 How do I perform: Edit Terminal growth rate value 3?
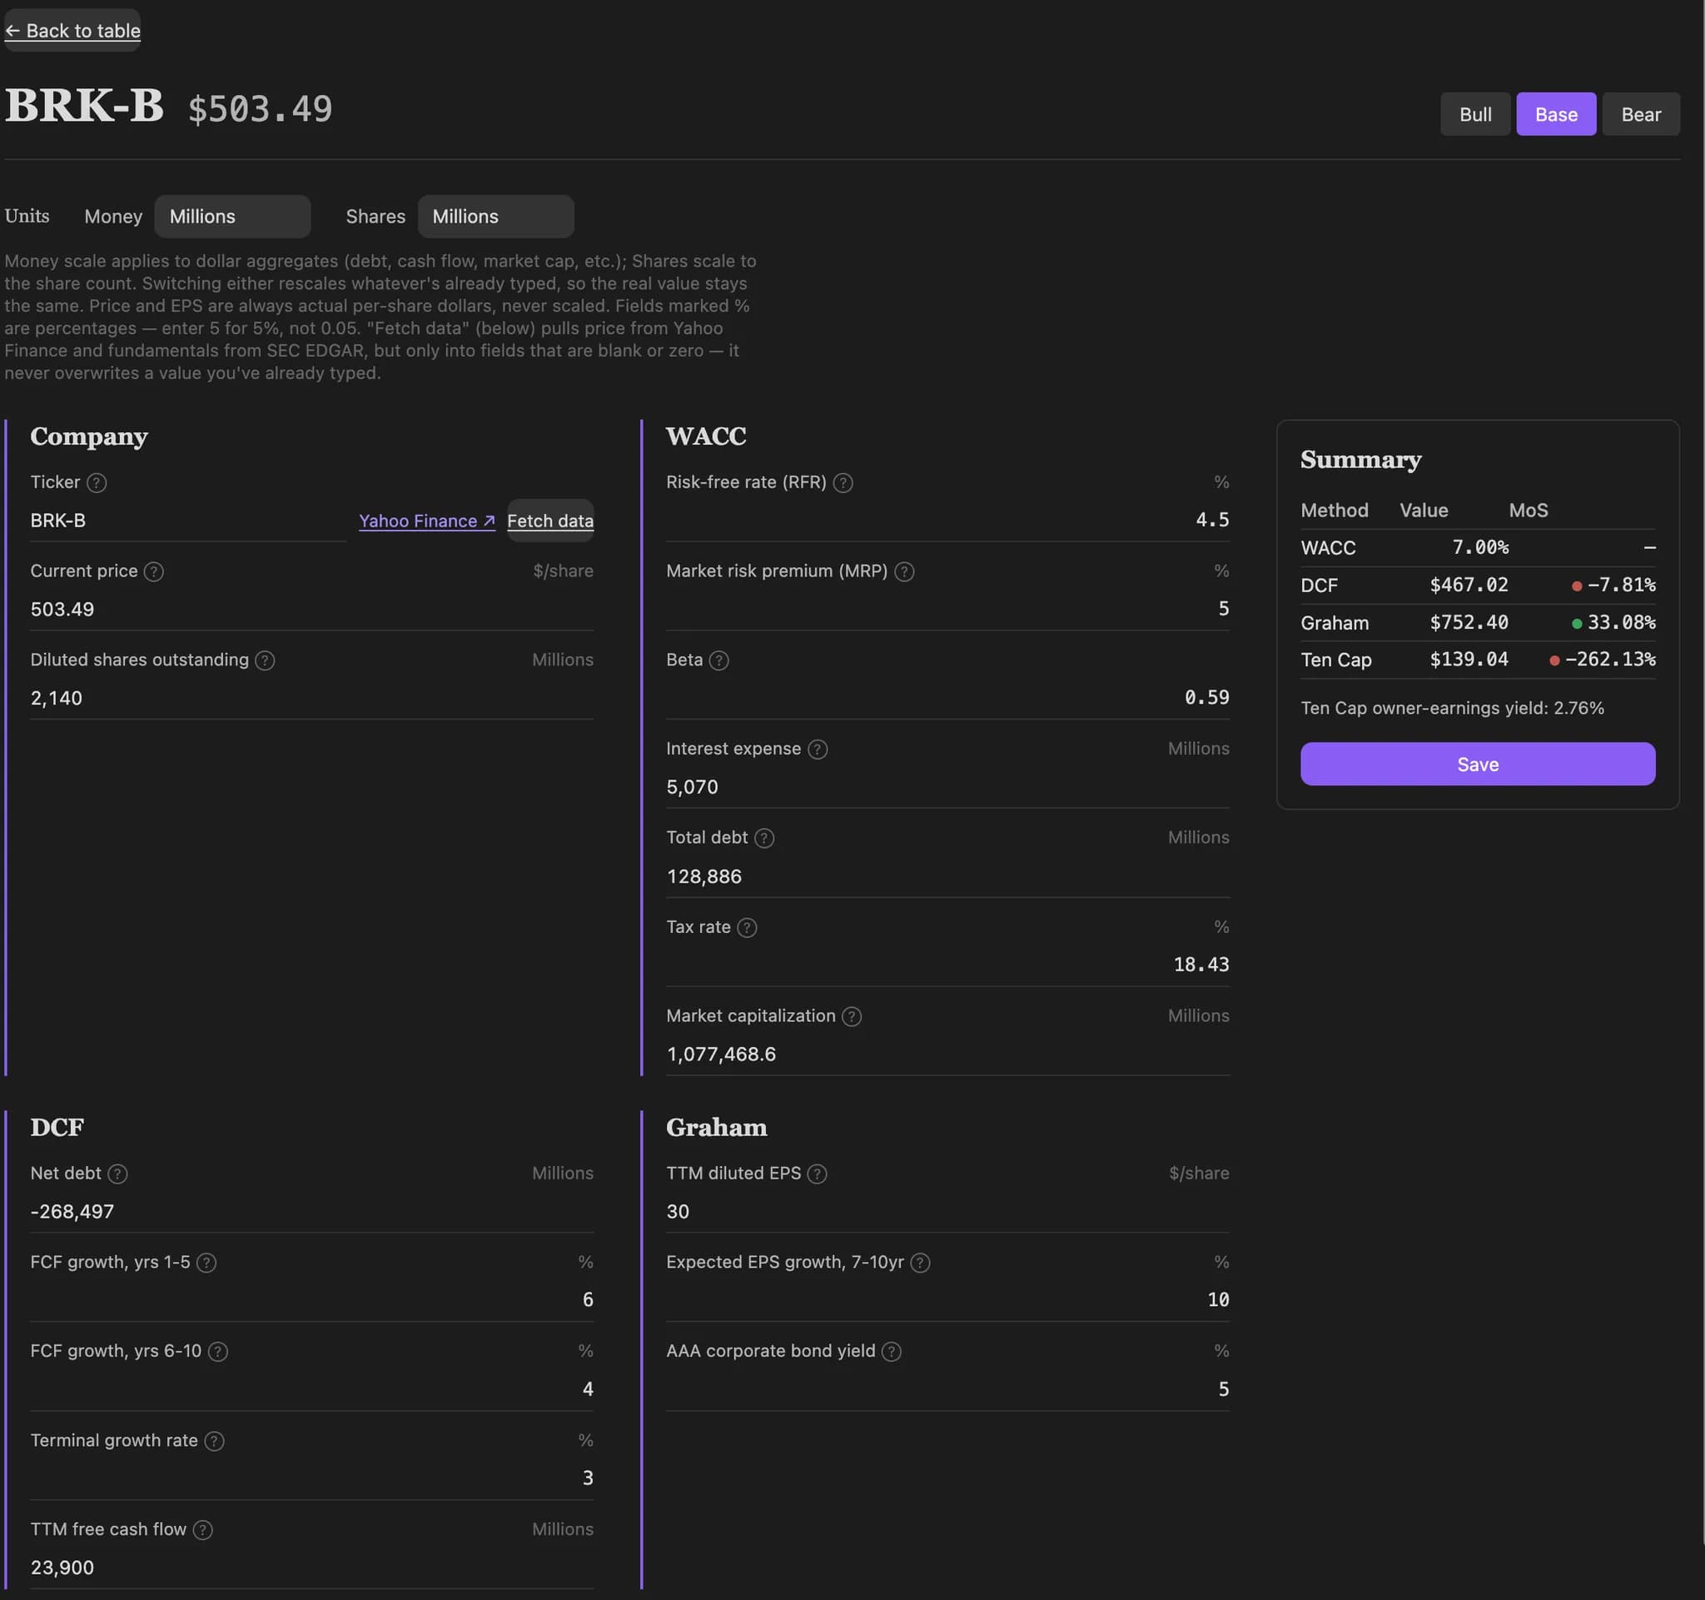(x=311, y=1479)
